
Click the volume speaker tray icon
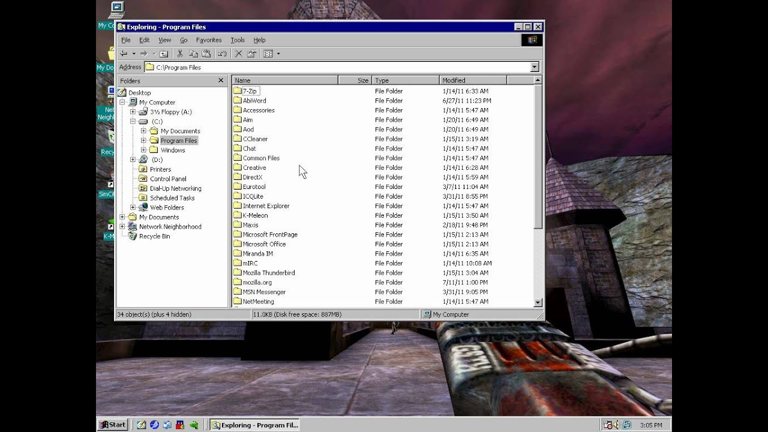tap(617, 425)
